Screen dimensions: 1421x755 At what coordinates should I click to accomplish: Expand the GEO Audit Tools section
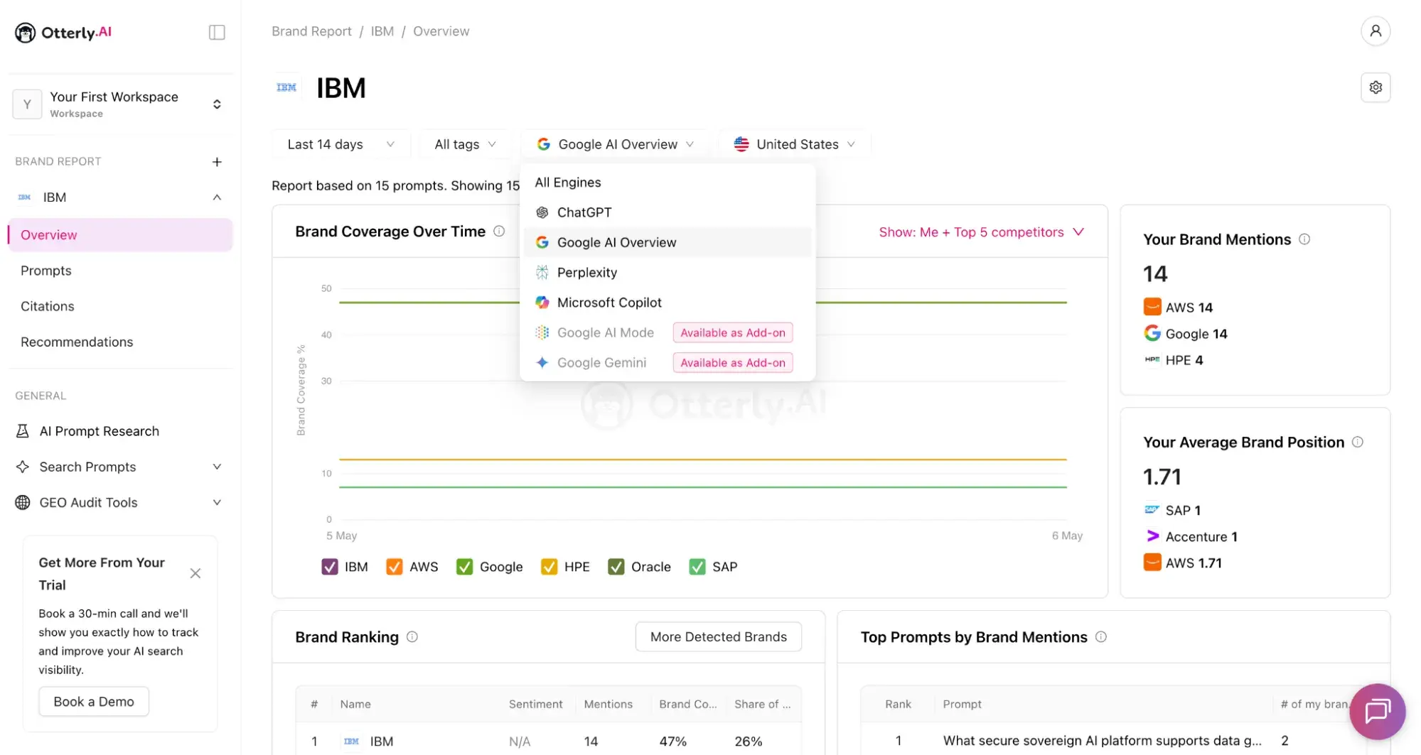pos(217,502)
